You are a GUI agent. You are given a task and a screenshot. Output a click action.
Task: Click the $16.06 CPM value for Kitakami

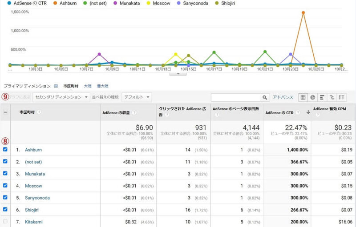345,222
